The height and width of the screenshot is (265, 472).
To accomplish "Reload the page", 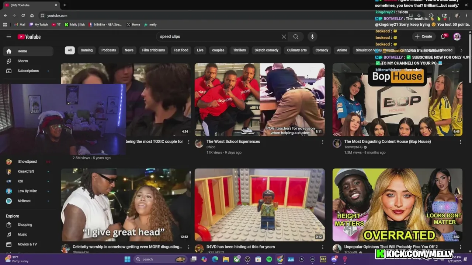I will click(x=23, y=15).
